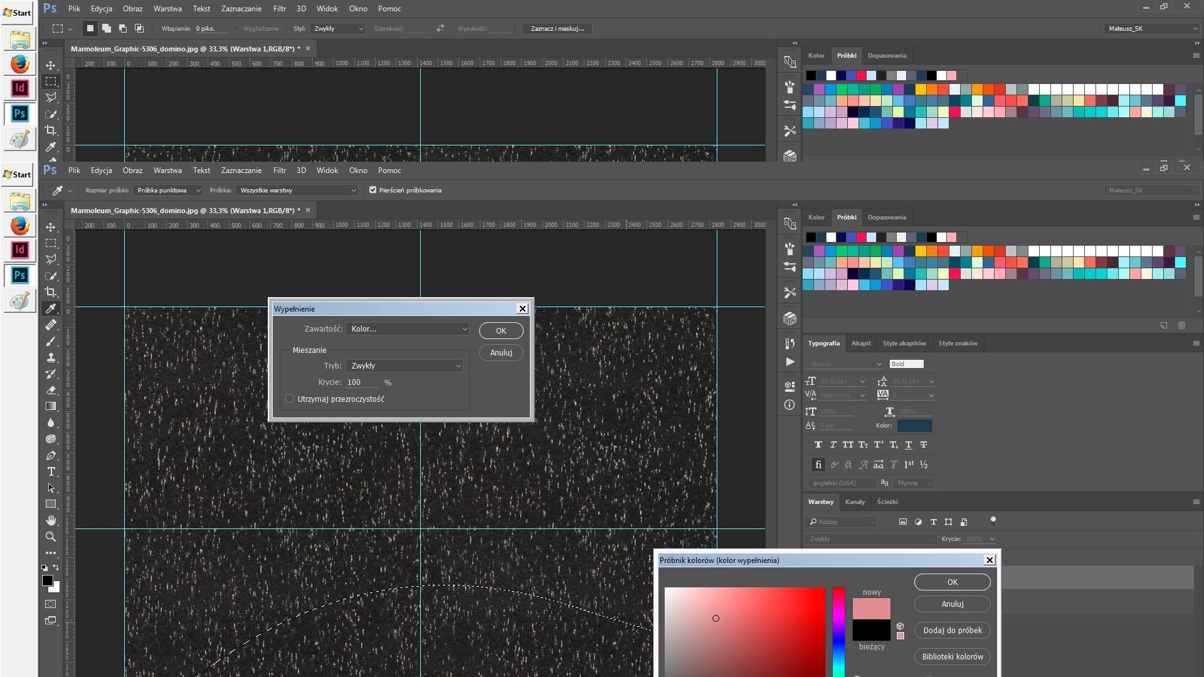This screenshot has width=1204, height=677.
Task: Select the Eraser tool
Action: [x=51, y=390]
